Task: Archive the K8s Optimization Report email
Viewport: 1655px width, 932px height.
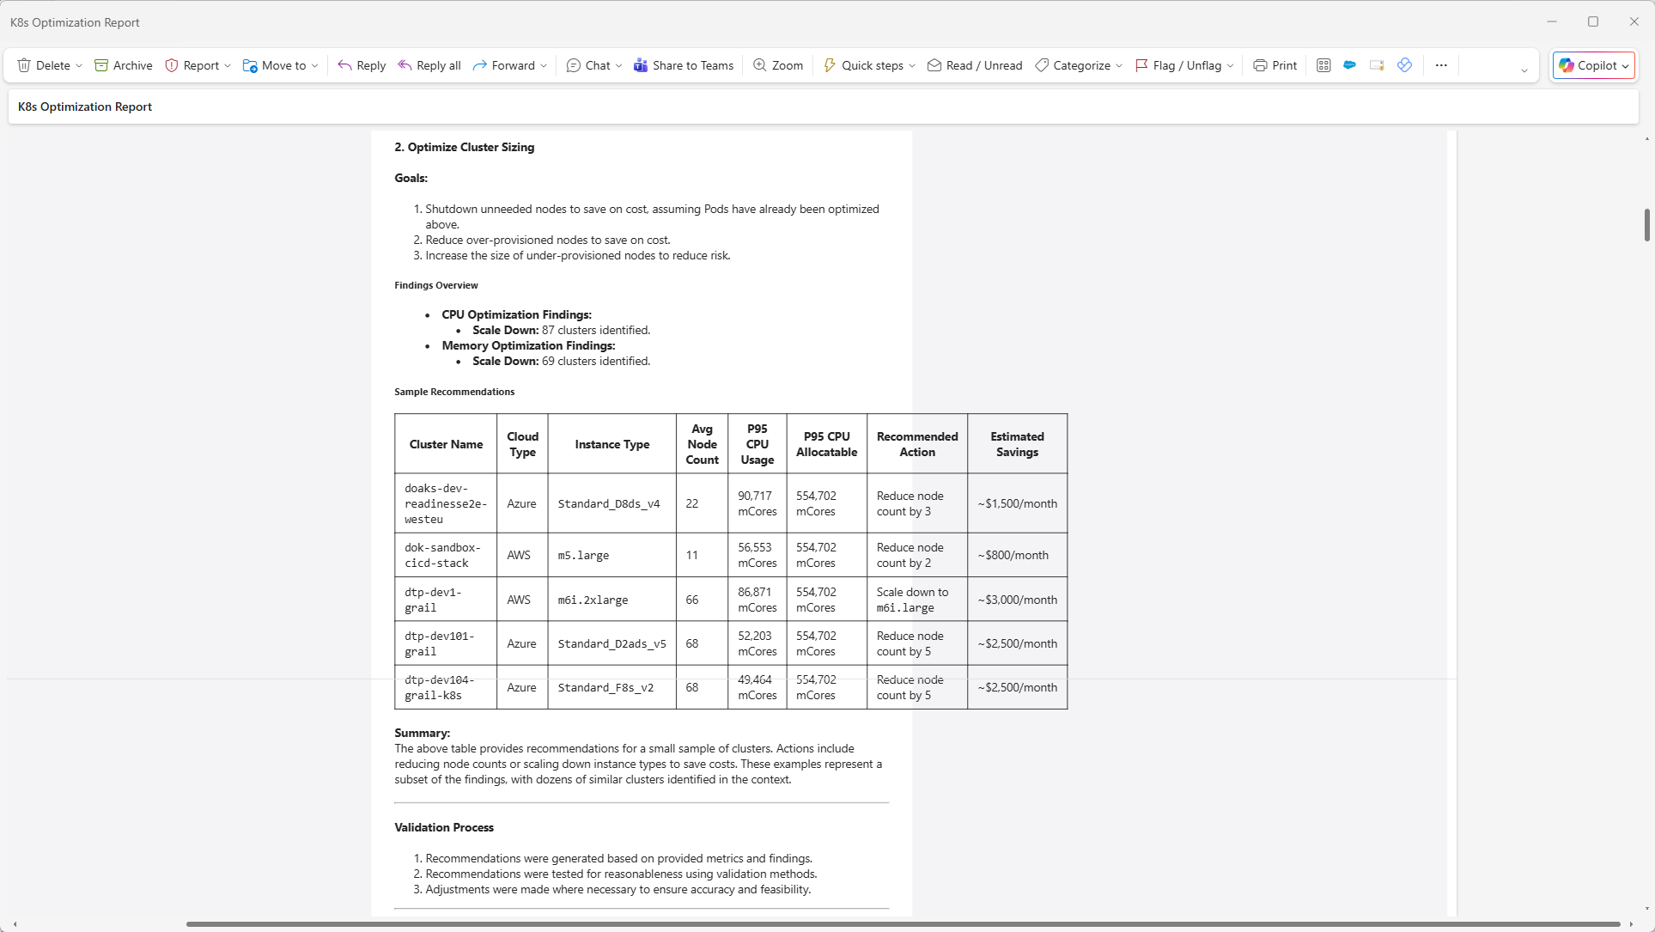Action: [x=123, y=65]
